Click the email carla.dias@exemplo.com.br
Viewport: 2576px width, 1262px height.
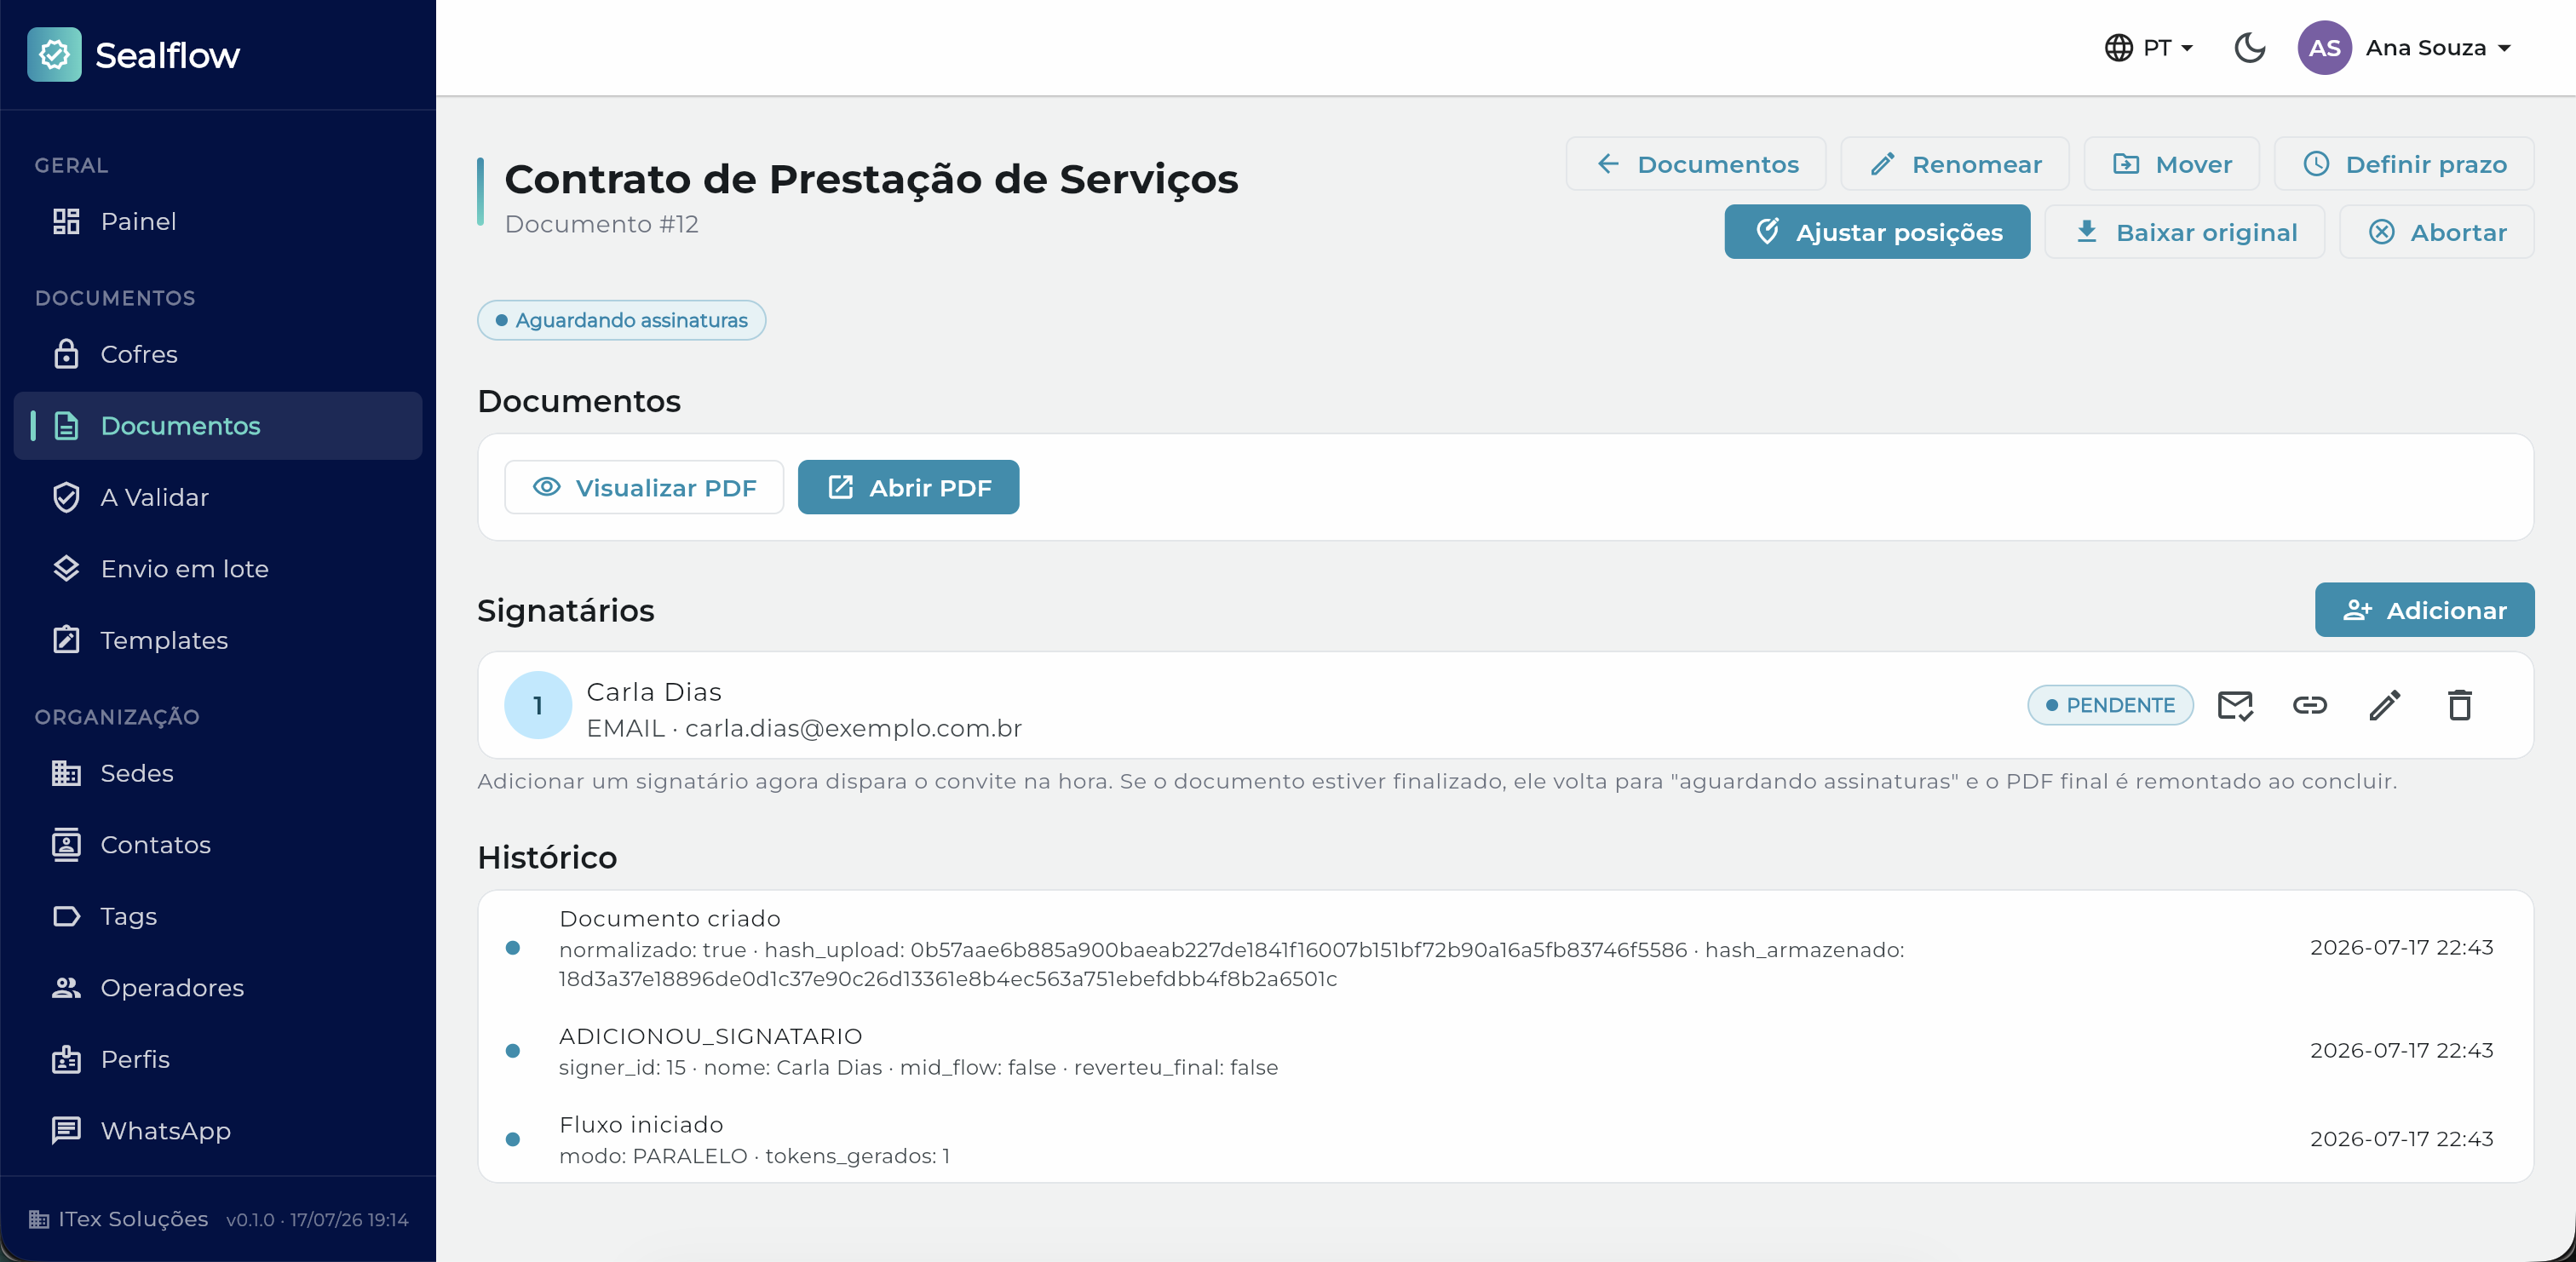(x=853, y=729)
